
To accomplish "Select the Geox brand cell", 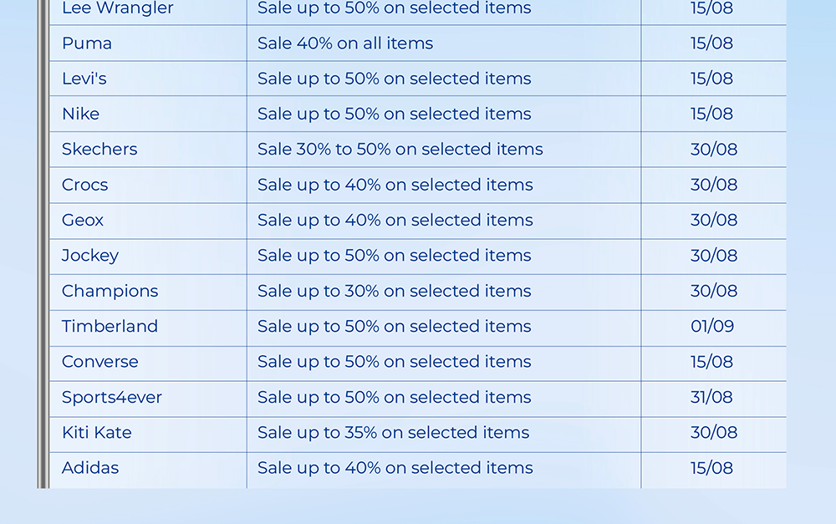I will pos(83,221).
